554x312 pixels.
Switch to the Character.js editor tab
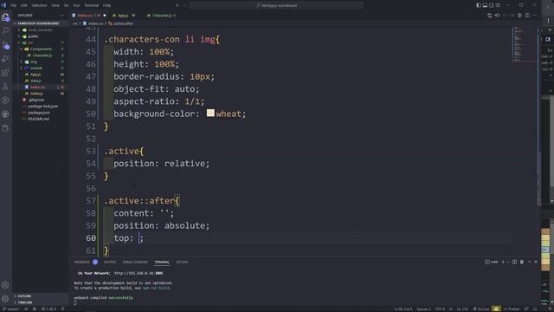[x=162, y=16]
